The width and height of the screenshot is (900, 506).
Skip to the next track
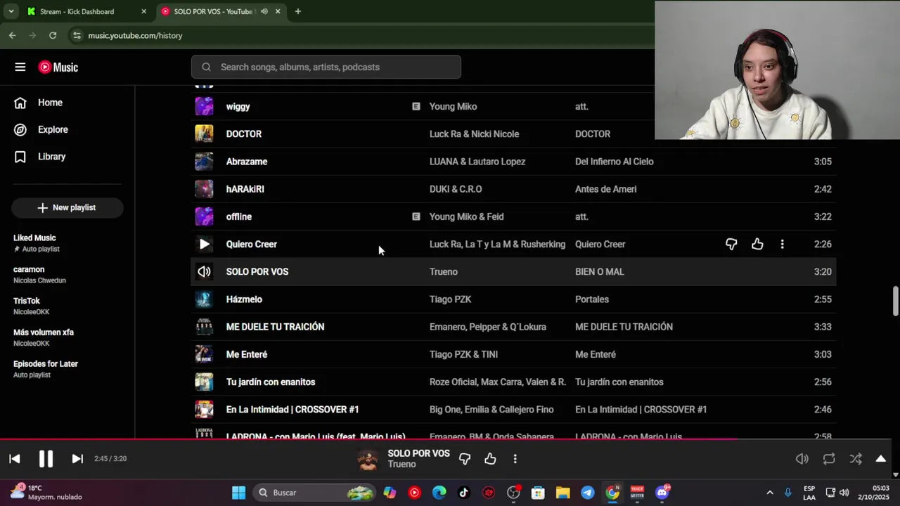77,458
